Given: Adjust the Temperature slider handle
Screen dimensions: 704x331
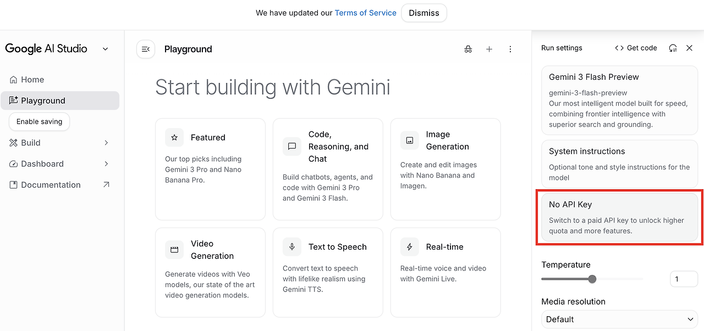Looking at the screenshot, I should click(592, 279).
